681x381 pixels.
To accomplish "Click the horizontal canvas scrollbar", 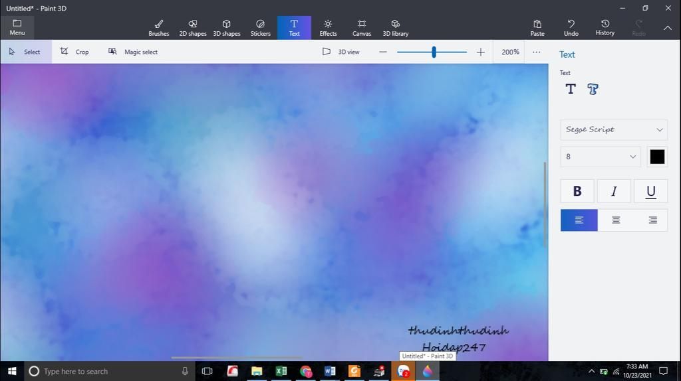I will coord(236,358).
